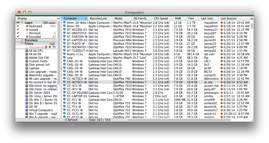
Task: Click the computer icon for CASL-01-W
Action: [65, 61]
